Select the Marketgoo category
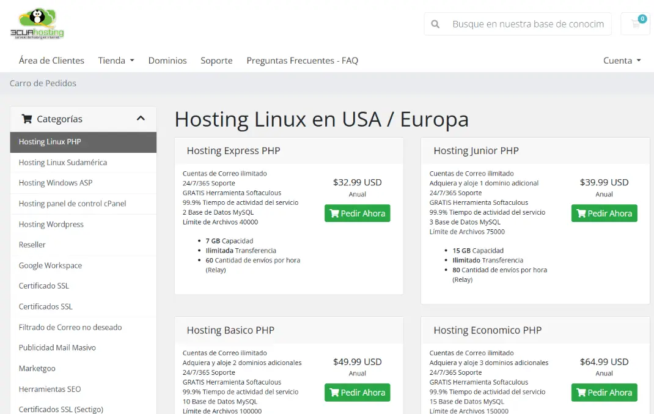The height and width of the screenshot is (414, 654). pyautogui.click(x=83, y=369)
